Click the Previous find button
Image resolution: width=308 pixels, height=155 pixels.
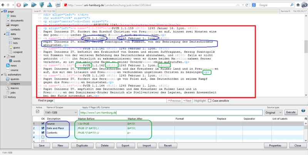(174, 101)
